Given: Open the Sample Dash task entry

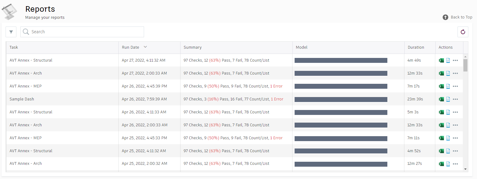Looking at the screenshot, I should click(22, 99).
